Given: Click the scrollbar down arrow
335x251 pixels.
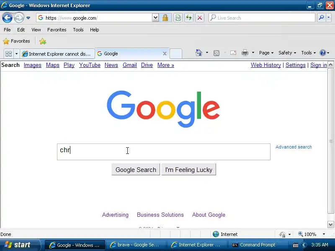Looking at the screenshot, I should click(x=330, y=225).
